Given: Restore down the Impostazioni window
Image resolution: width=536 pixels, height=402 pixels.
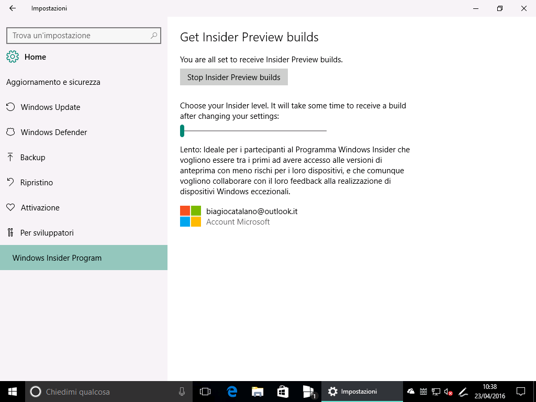Looking at the screenshot, I should click(500, 8).
